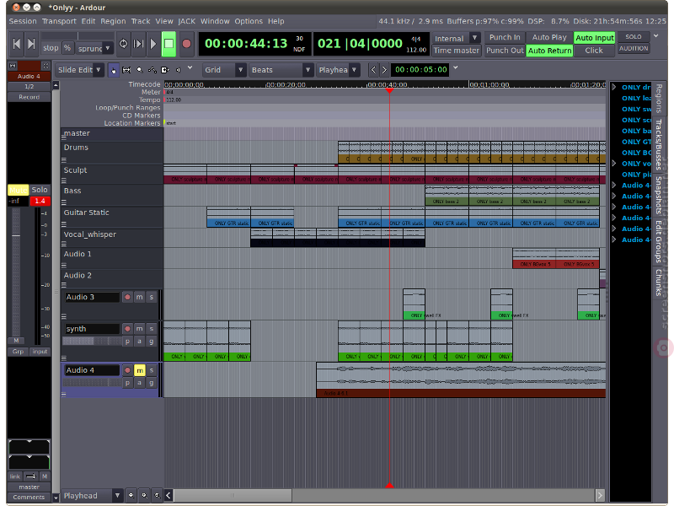Zoom to session magnifier icon
The image size is (674, 506).
pyautogui.click(x=158, y=496)
